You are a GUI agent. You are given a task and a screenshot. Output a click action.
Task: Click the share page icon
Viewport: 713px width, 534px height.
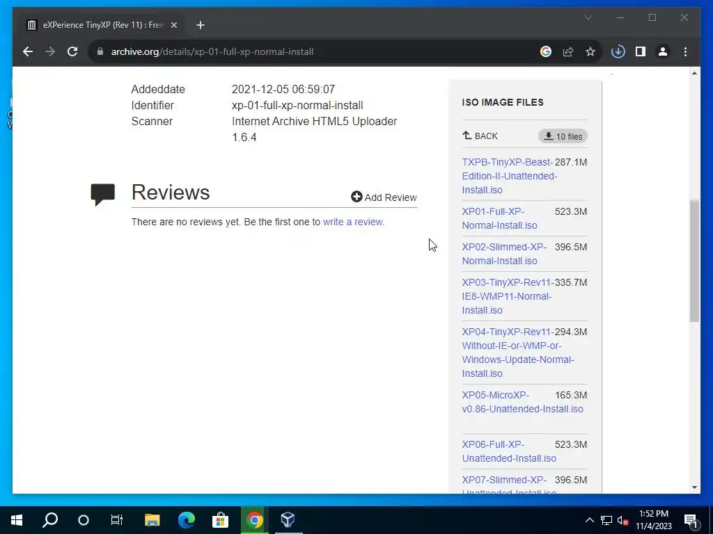(x=568, y=51)
